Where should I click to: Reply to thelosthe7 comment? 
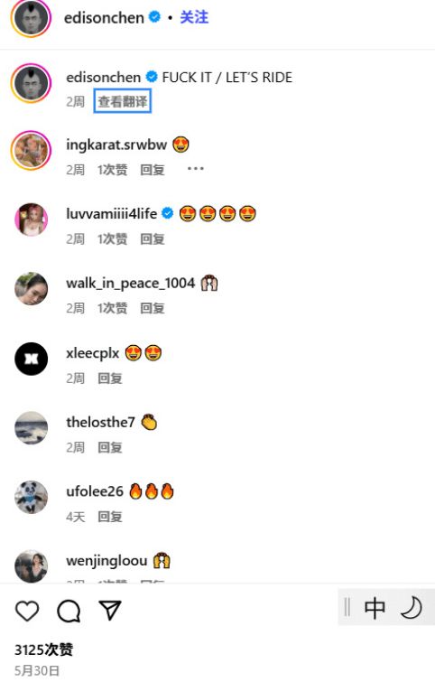[109, 447]
